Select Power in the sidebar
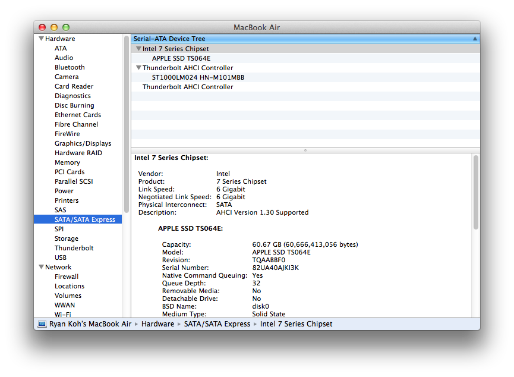514x377 pixels. pyautogui.click(x=64, y=191)
